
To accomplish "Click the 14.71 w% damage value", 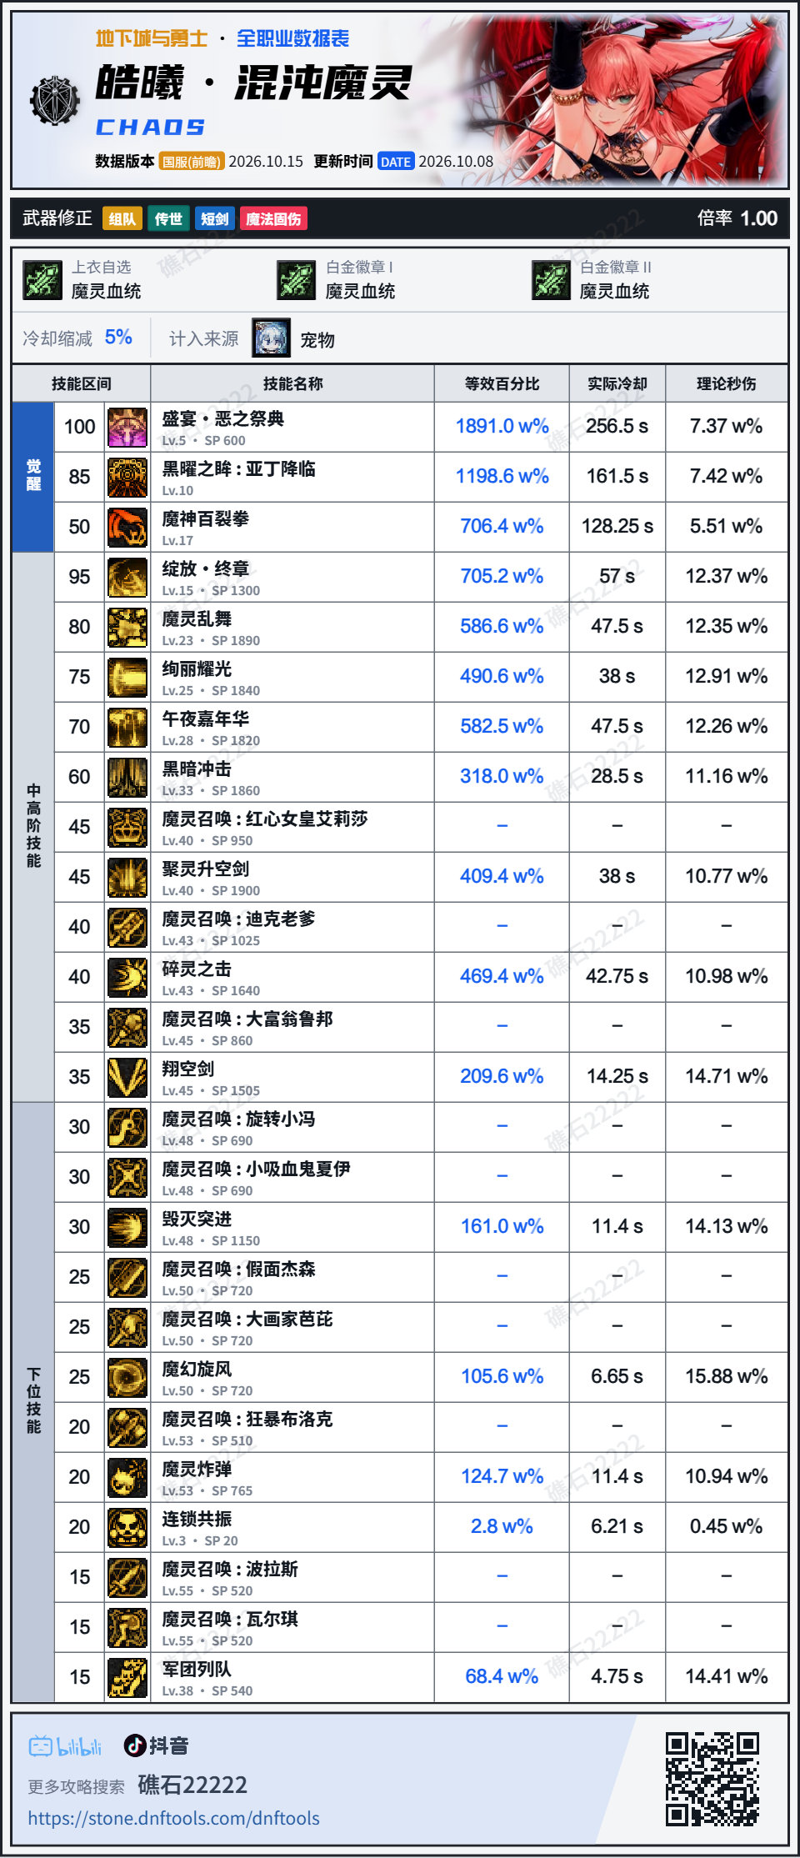I will [x=727, y=1076].
